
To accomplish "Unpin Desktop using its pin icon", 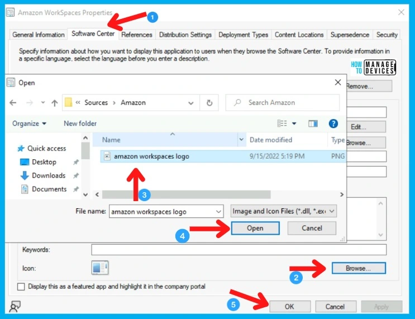I will 76,162.
